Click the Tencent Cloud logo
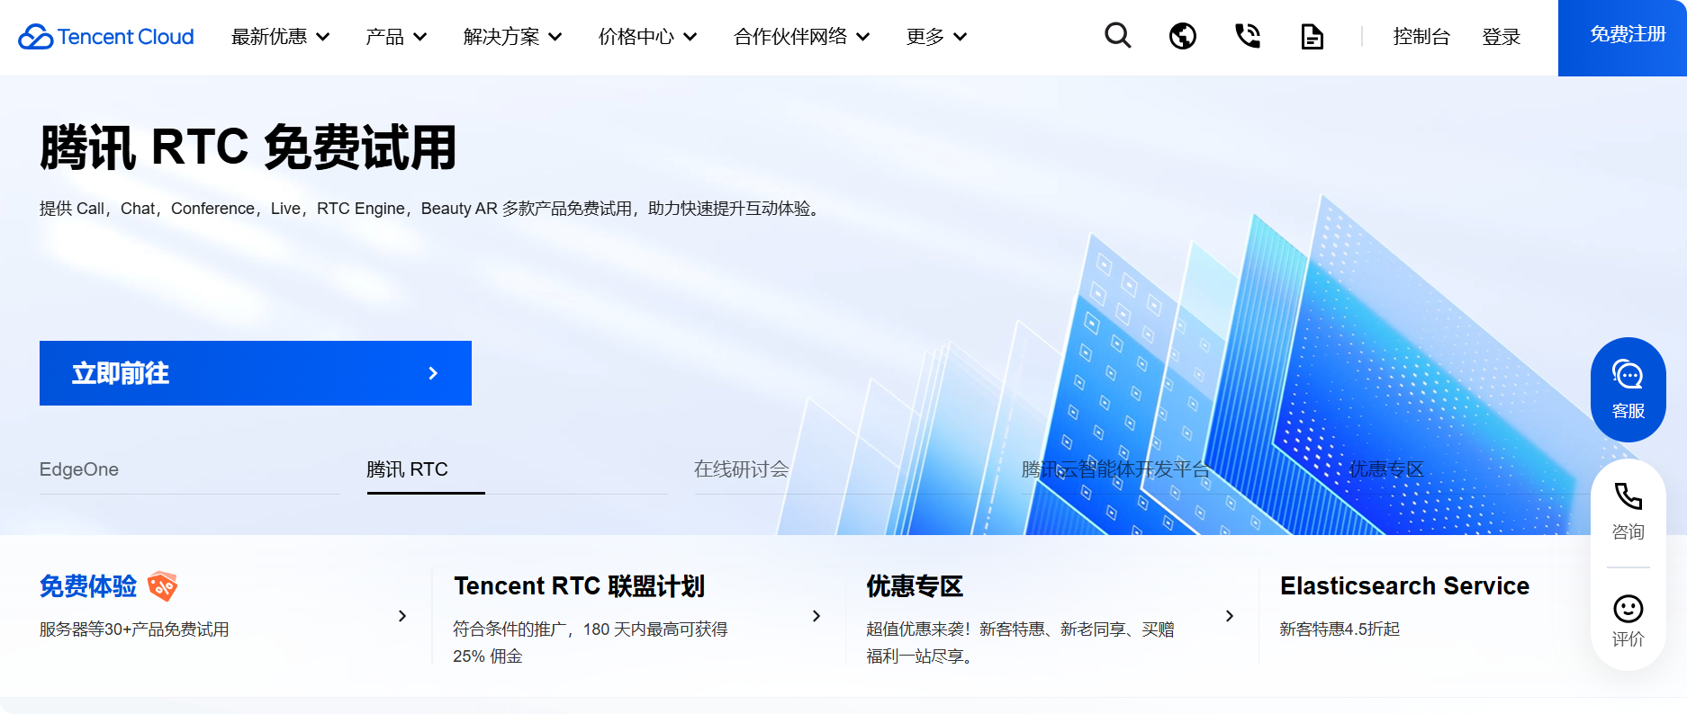Image resolution: width=1687 pixels, height=714 pixels. tap(106, 37)
